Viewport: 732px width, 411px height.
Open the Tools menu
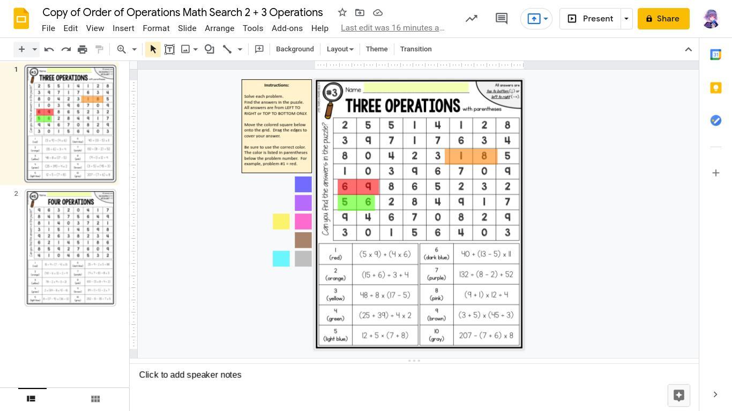[253, 28]
